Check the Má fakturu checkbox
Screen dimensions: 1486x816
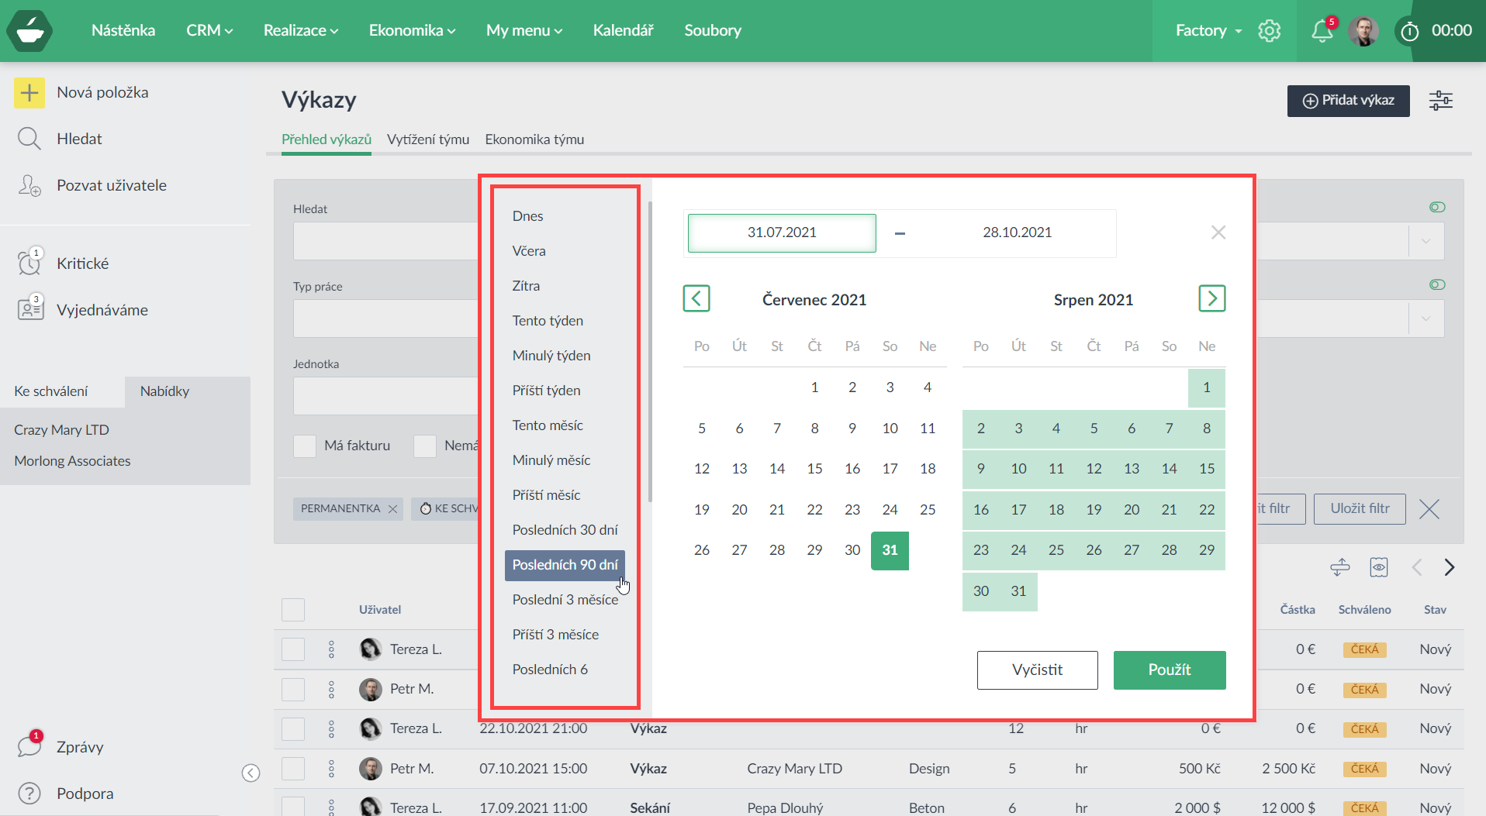305,446
